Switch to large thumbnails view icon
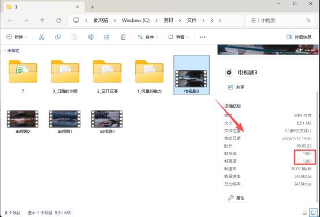The width and height of the screenshot is (320, 217). [313, 212]
